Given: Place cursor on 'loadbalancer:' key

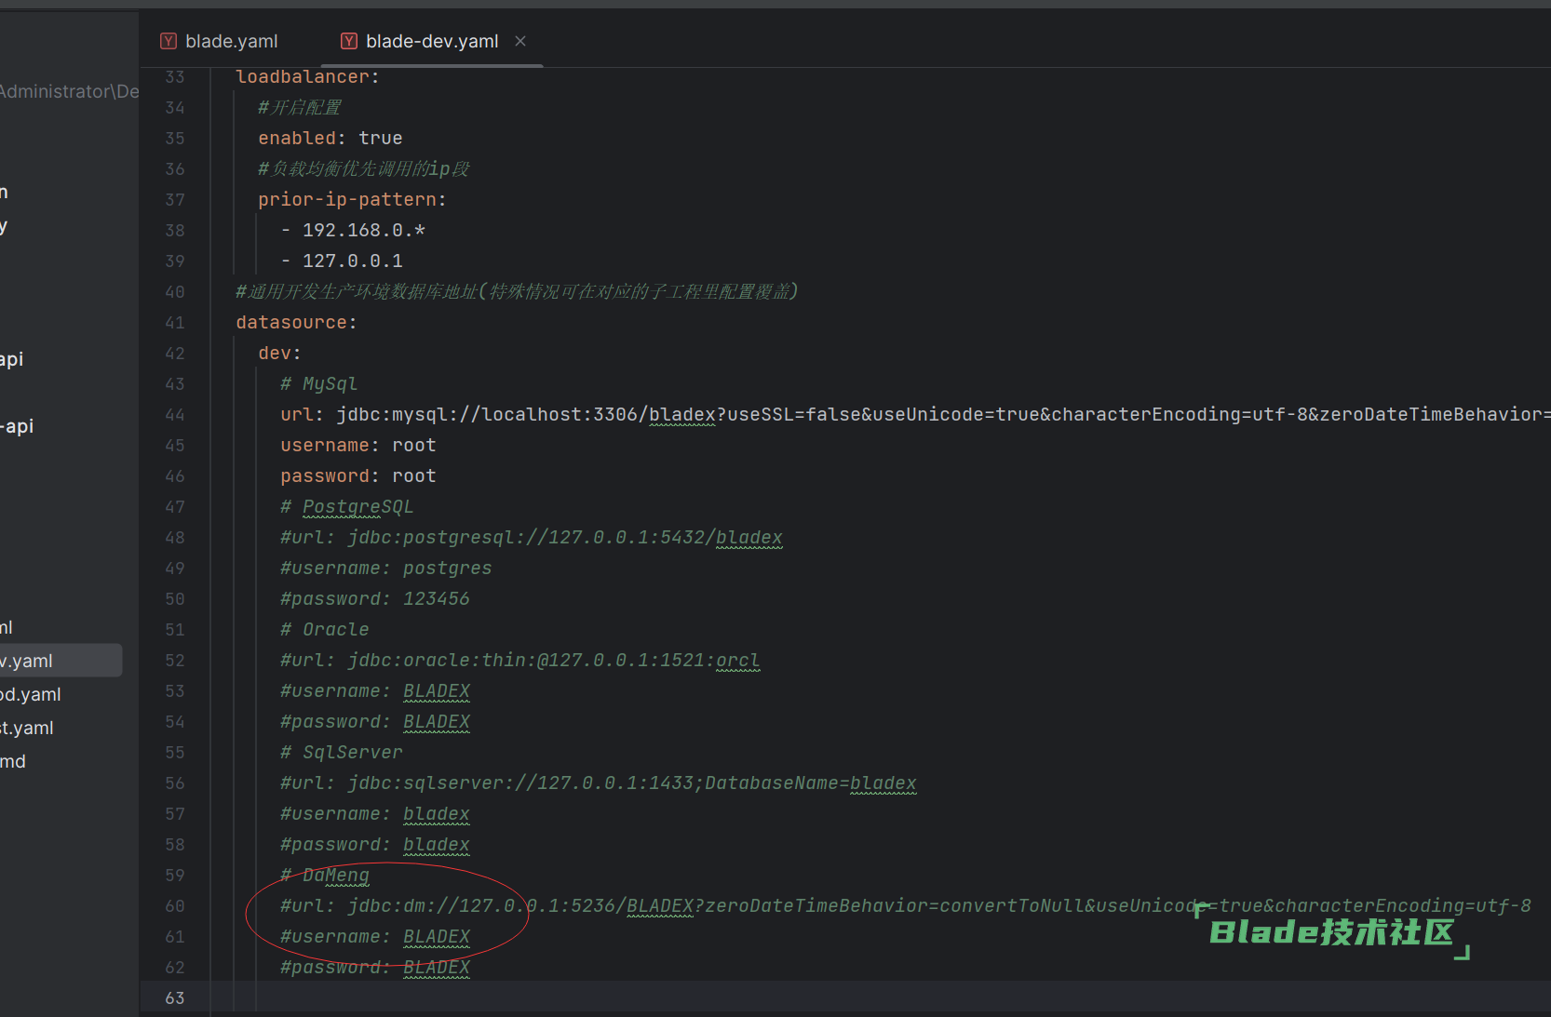Looking at the screenshot, I should (x=307, y=76).
